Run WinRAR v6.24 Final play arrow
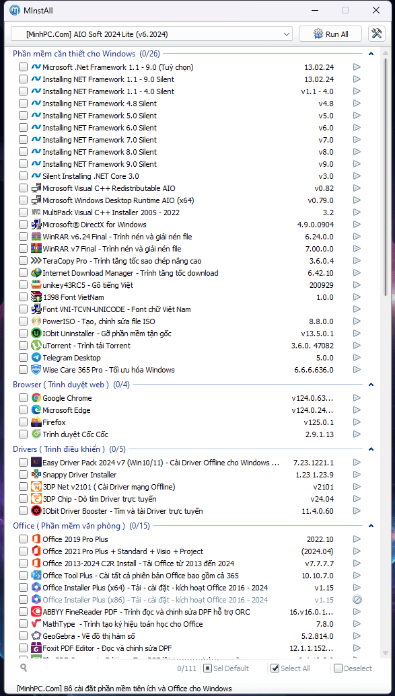This screenshot has height=696, width=395. click(357, 237)
